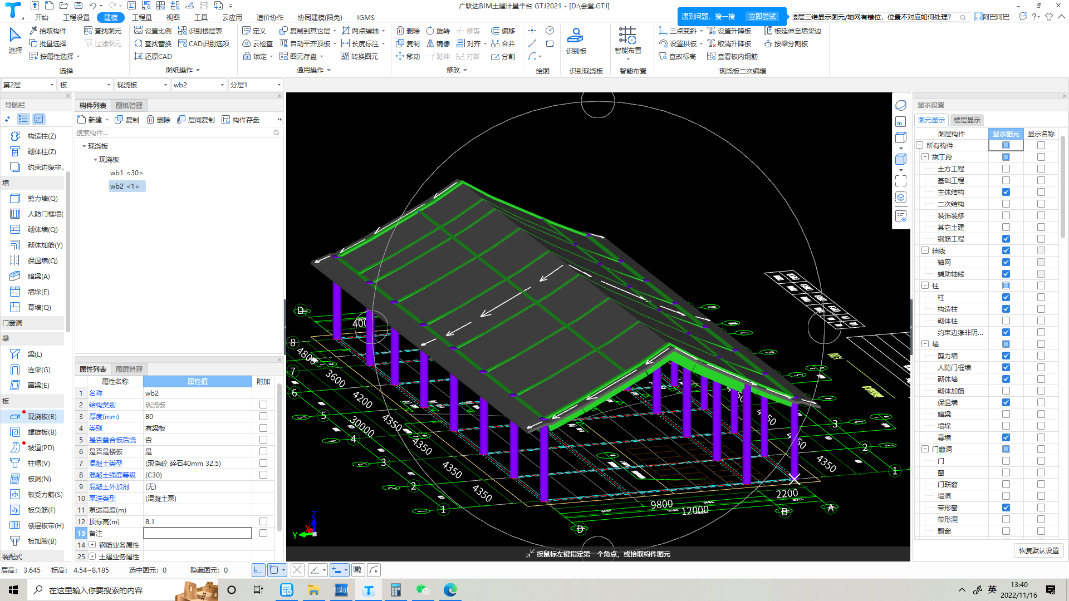The image size is (1069, 601).
Task: Collapse 轴线 tree node
Action: point(925,250)
